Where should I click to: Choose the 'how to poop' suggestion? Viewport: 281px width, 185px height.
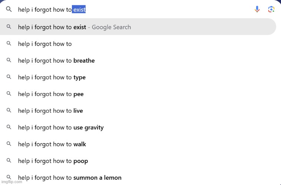tap(53, 161)
